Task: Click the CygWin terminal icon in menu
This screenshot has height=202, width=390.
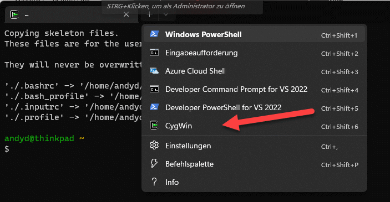Action: coord(154,126)
